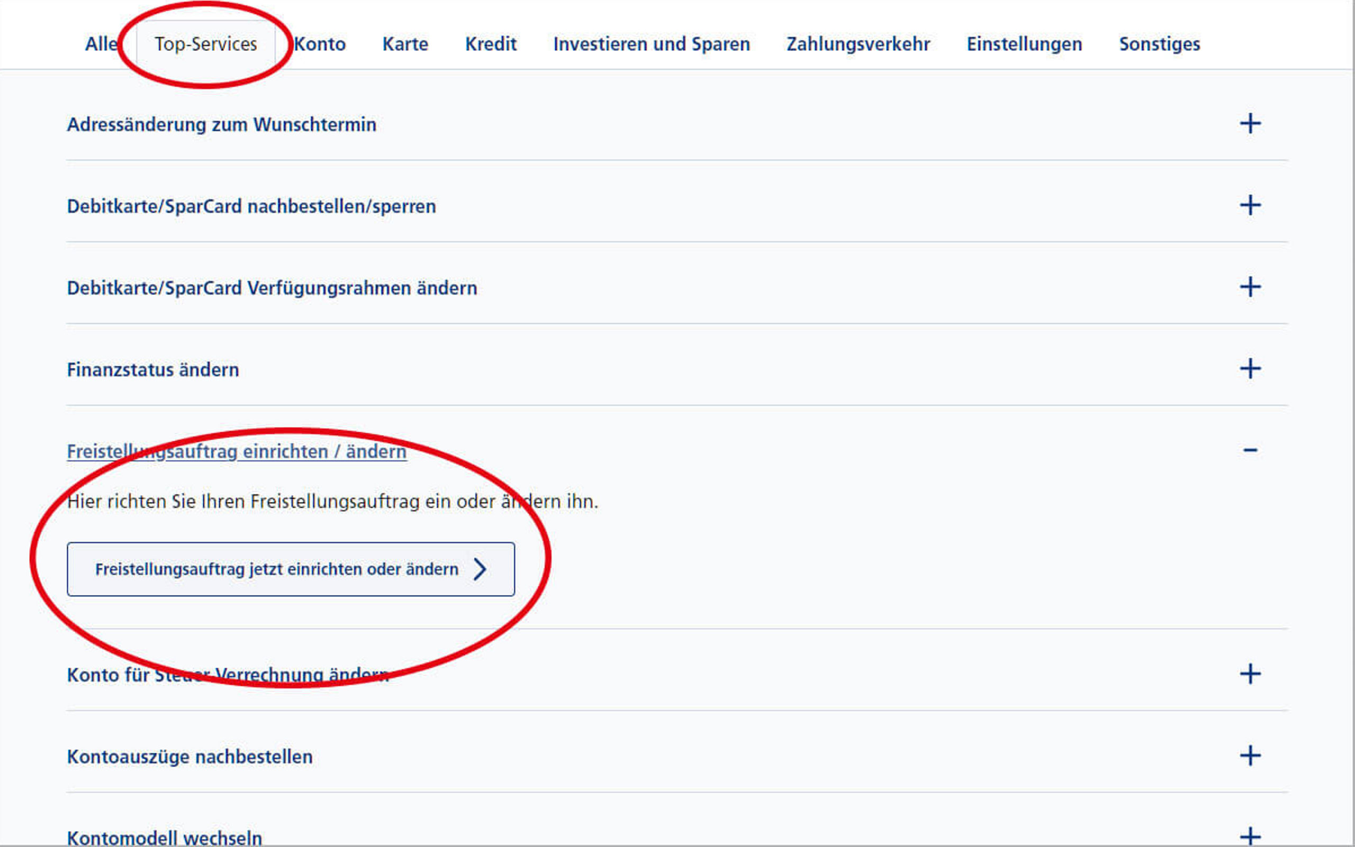The height and width of the screenshot is (847, 1355).
Task: Expand Kontoauszüge nachbestellen entry
Action: pyautogui.click(x=190, y=757)
